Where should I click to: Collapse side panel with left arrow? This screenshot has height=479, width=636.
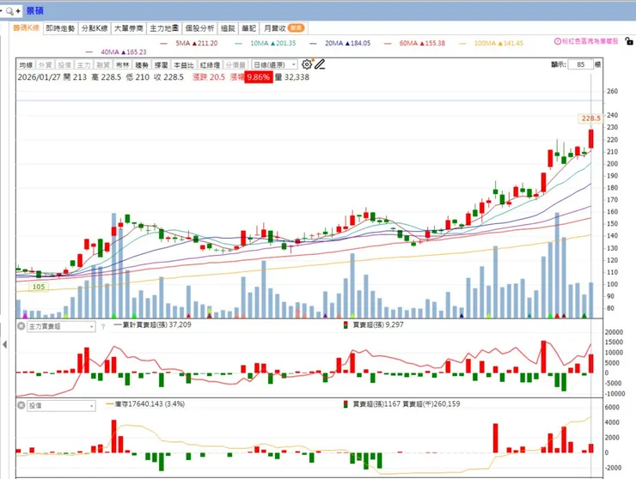point(4,344)
